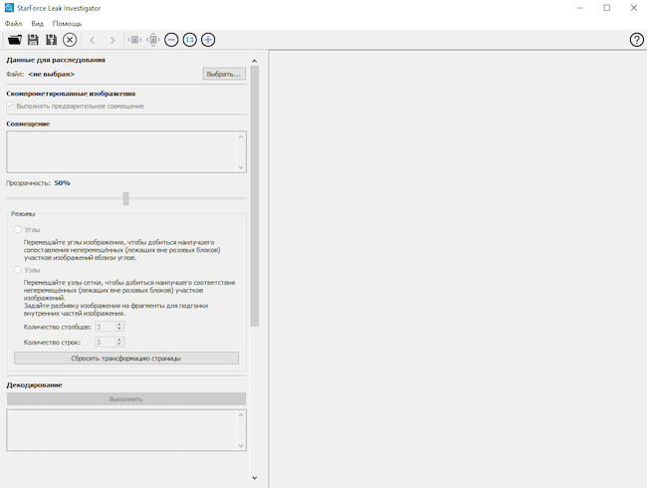Screen dimensions: 647x488
Task: Go to next page with right arrow
Action: click(112, 40)
